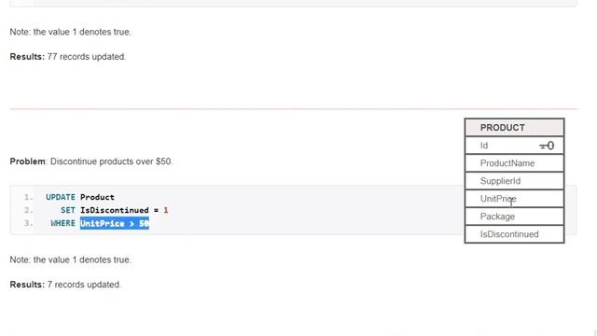Select the IsDiscontinued field in diagram
This screenshot has height=336, width=597.
coord(514,234)
